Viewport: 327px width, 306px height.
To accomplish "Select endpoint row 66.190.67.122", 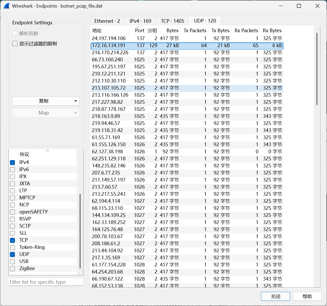I will pos(187,279).
